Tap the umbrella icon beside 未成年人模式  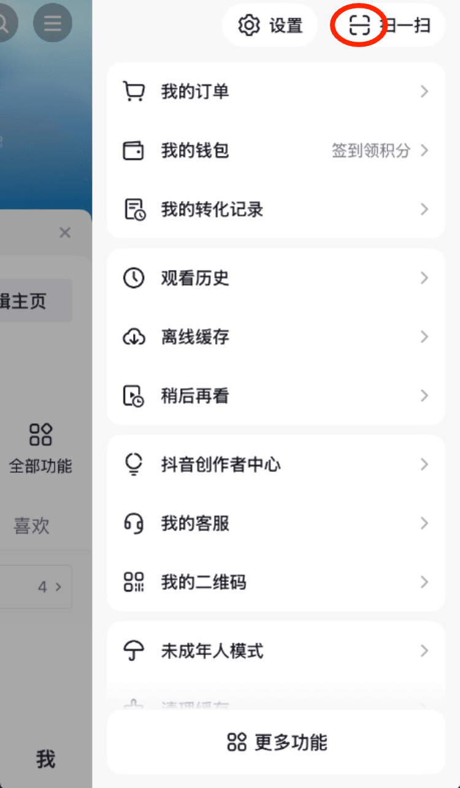pyautogui.click(x=134, y=651)
